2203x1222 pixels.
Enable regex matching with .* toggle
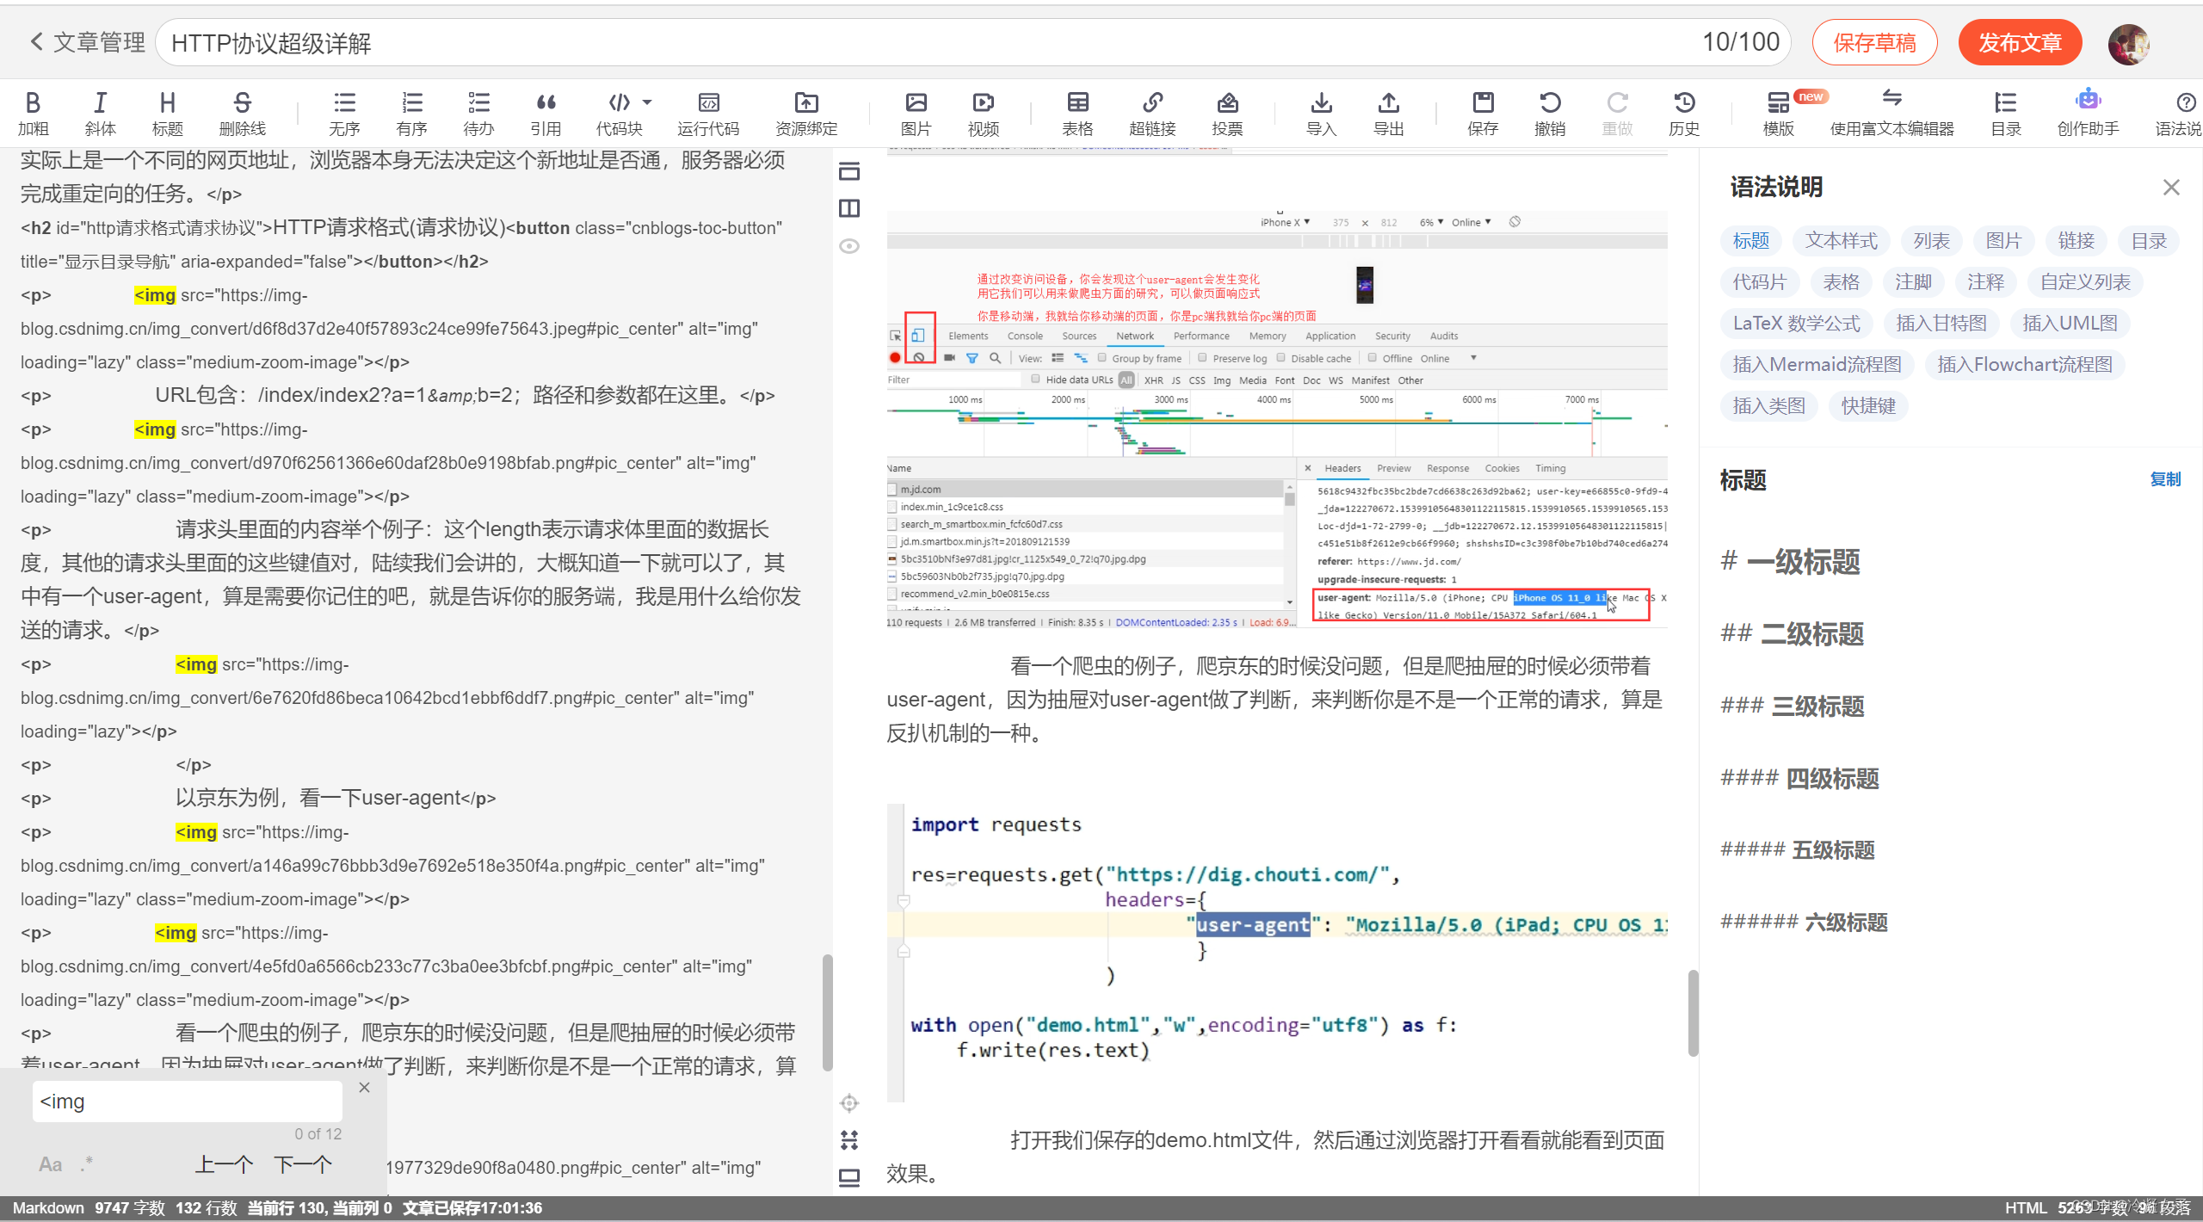click(x=86, y=1163)
